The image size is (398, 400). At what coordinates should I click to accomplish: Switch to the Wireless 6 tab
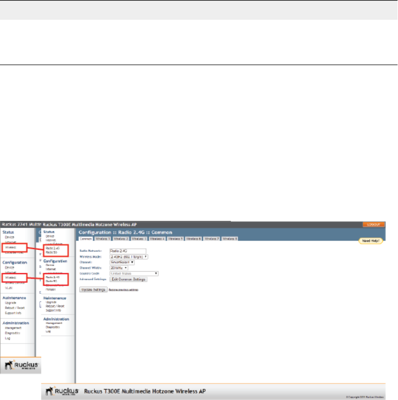(x=193, y=239)
